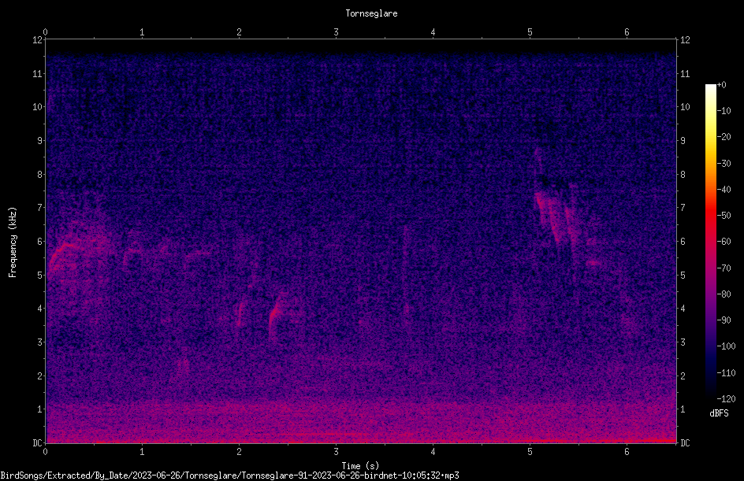The width and height of the screenshot is (744, 481).
Task: Click the 6 tick on the right frequency axis
Action: 683,242
